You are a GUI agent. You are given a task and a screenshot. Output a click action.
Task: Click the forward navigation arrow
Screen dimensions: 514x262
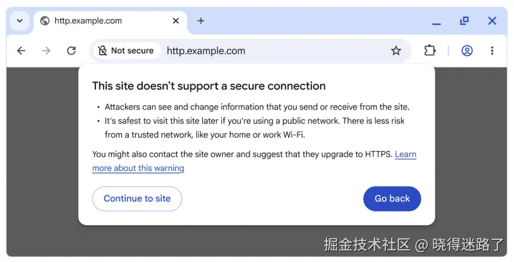coord(47,51)
